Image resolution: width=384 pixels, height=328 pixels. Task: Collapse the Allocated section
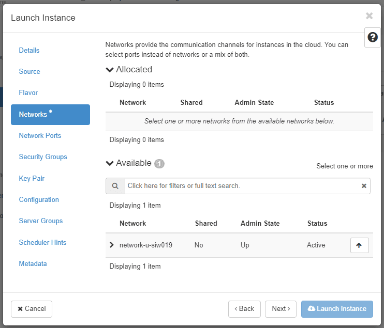pyautogui.click(x=110, y=70)
